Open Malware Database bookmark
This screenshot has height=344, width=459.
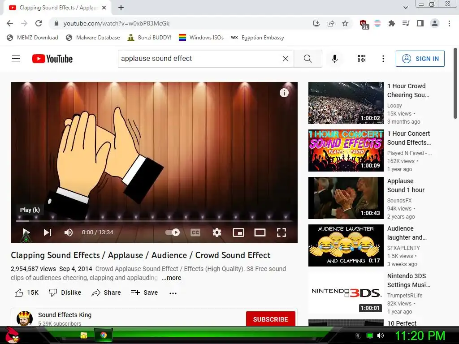tap(93, 38)
